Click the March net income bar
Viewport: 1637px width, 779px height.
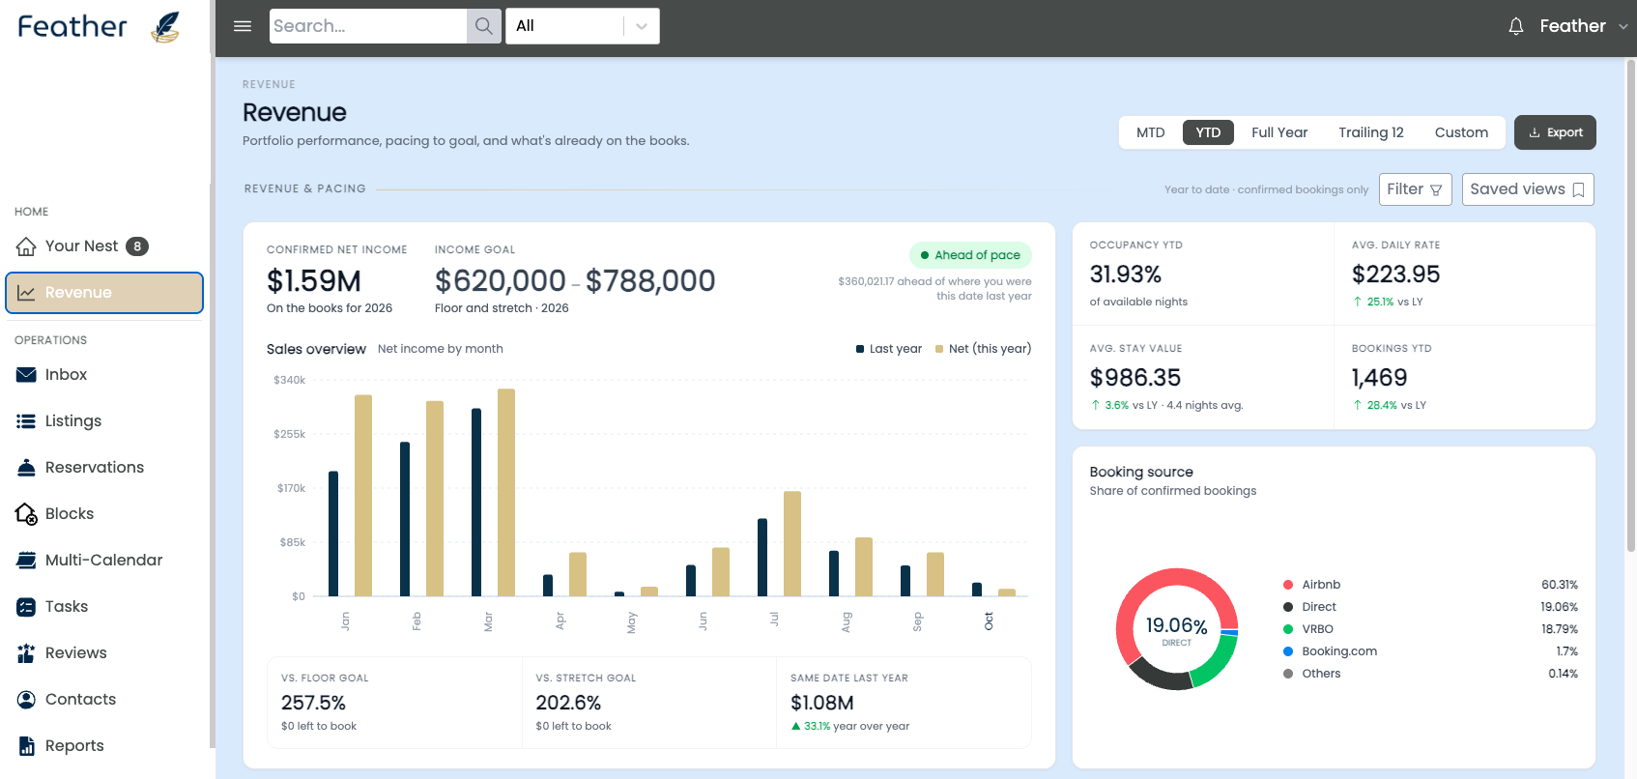[x=506, y=493]
